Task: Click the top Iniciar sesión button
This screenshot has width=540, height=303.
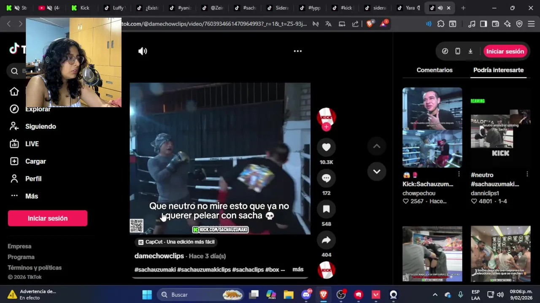Action: (505, 51)
